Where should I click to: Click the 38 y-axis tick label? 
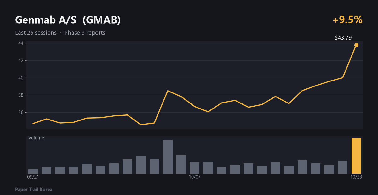coord(21,95)
